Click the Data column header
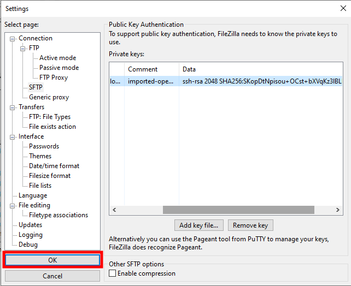The width and height of the screenshot is (351, 286). tap(261, 69)
